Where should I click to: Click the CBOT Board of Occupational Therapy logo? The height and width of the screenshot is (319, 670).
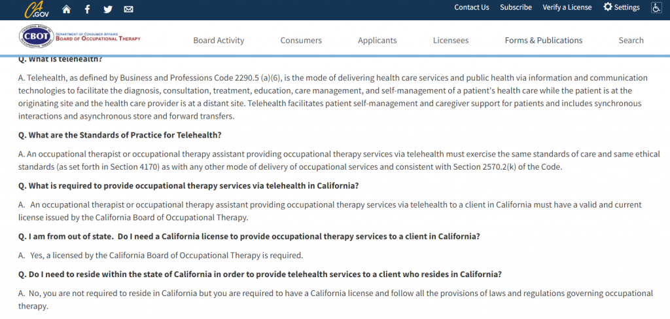coord(80,37)
